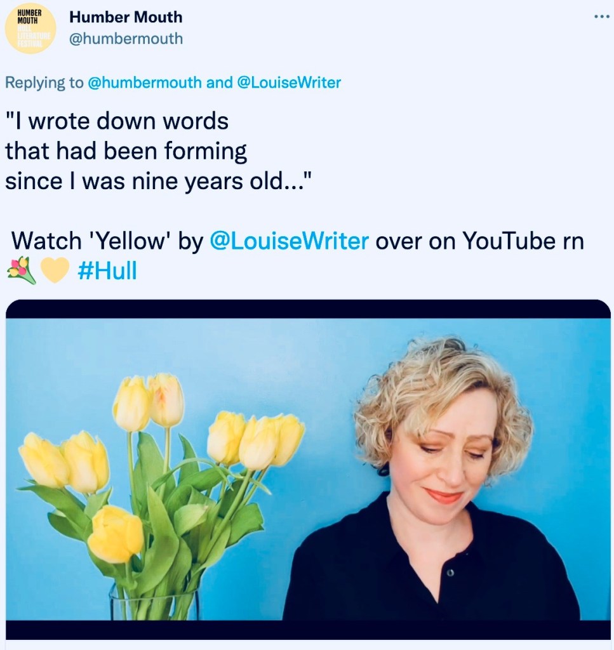Viewport: 614px width, 650px height.
Task: Click the black top bar of the video
Action: [x=308, y=309]
